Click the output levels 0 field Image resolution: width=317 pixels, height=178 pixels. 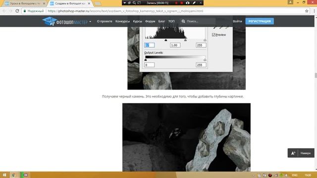(150, 65)
